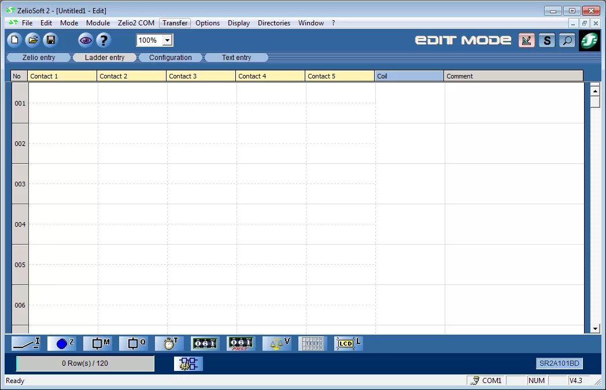606x390 pixels.
Task: Click the Coil column header
Action: [409, 76]
